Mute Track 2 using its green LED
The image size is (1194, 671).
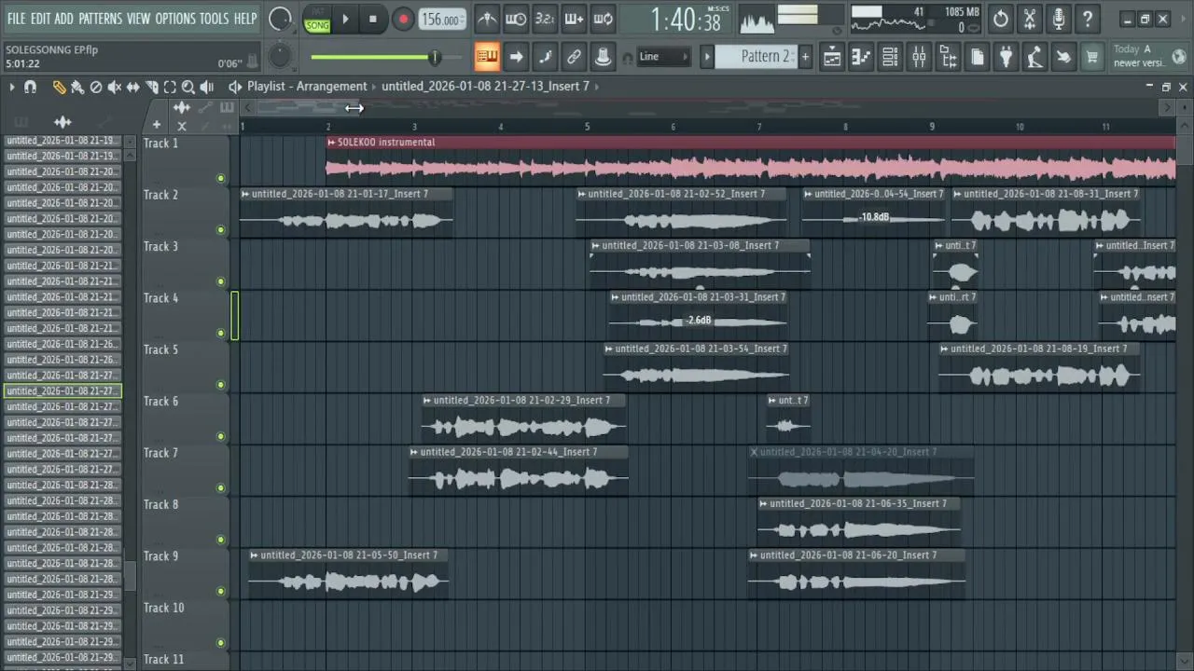pos(221,229)
